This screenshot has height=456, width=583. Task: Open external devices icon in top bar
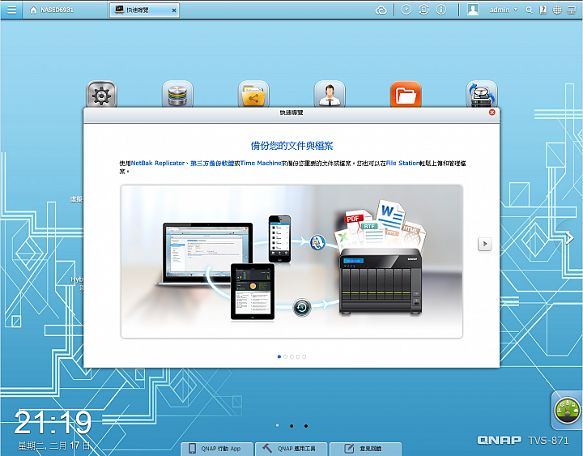pyautogui.click(x=423, y=10)
